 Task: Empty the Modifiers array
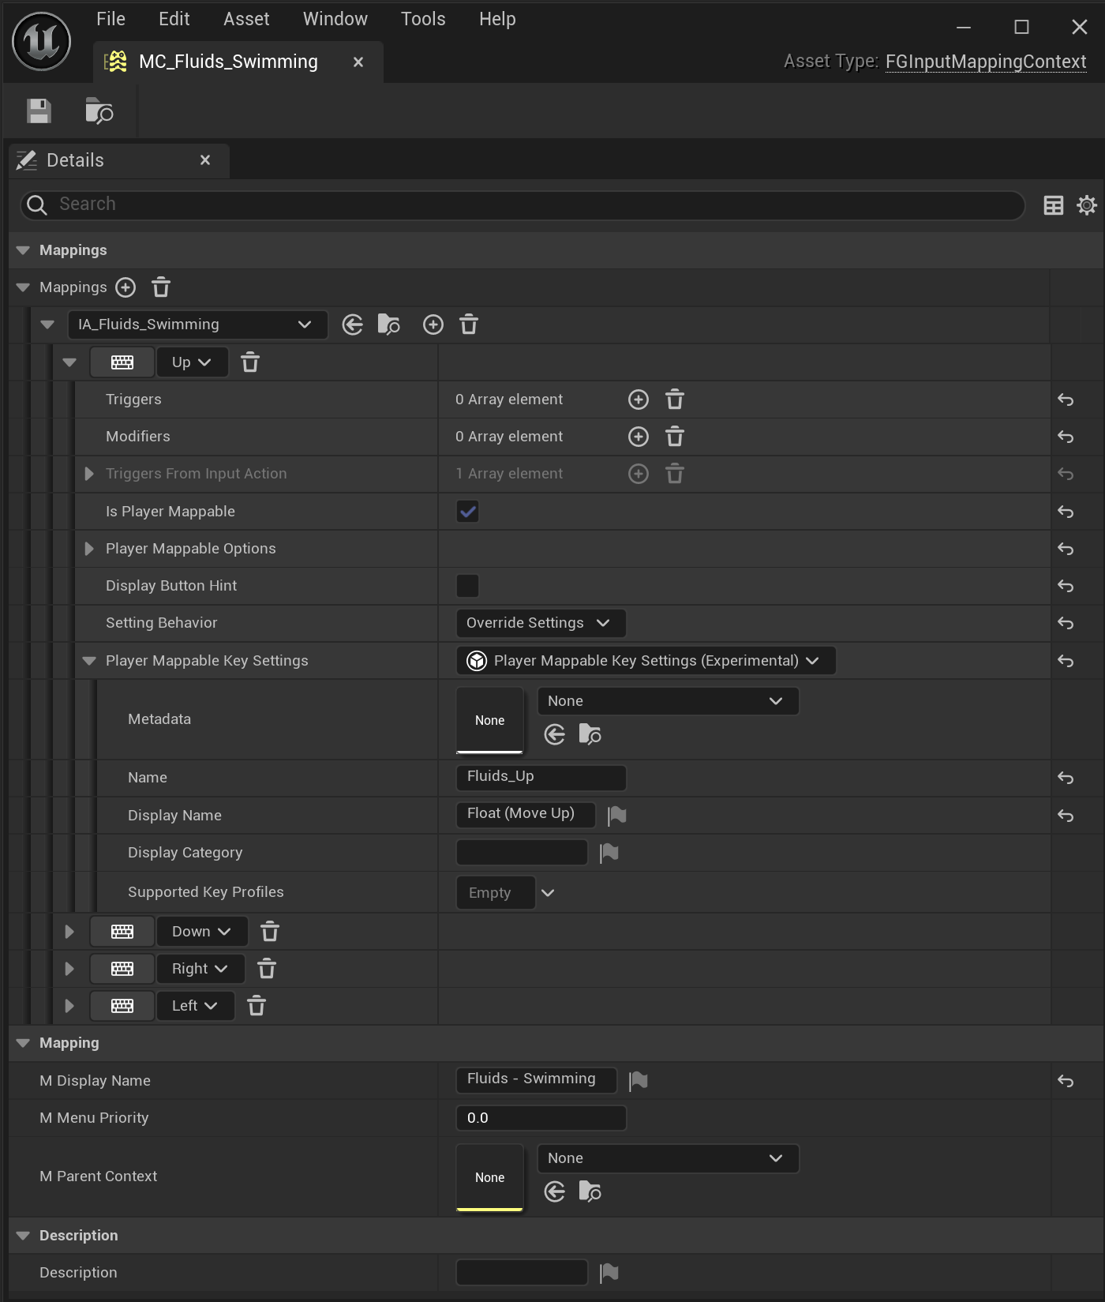(675, 437)
